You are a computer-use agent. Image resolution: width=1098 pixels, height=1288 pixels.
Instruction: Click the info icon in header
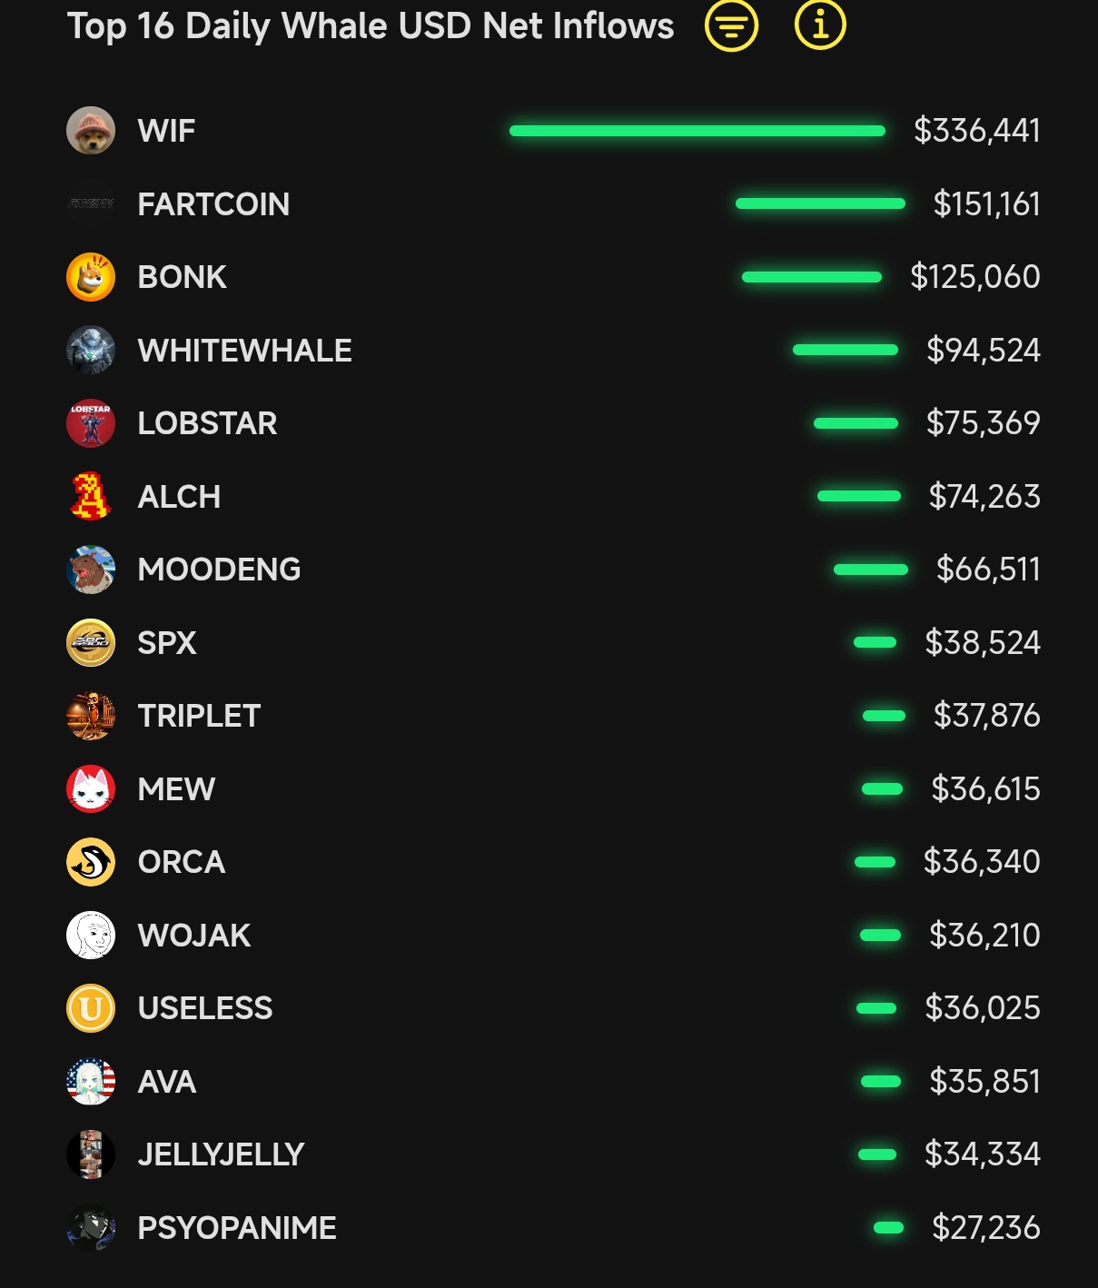click(x=820, y=25)
